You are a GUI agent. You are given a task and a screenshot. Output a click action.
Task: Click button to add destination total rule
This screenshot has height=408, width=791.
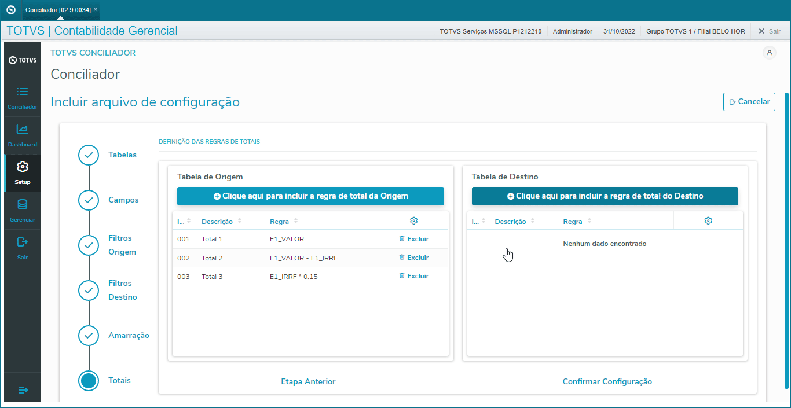(x=605, y=196)
